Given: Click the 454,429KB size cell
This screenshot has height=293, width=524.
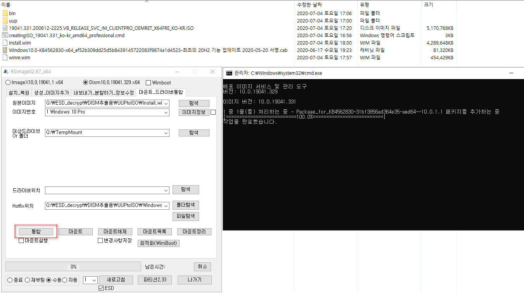Looking at the screenshot, I should [x=442, y=57].
